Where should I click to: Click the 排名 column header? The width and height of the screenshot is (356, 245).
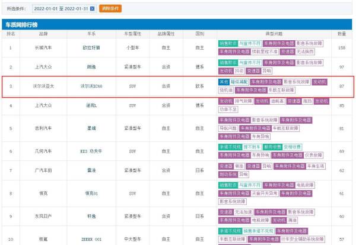tap(11, 34)
